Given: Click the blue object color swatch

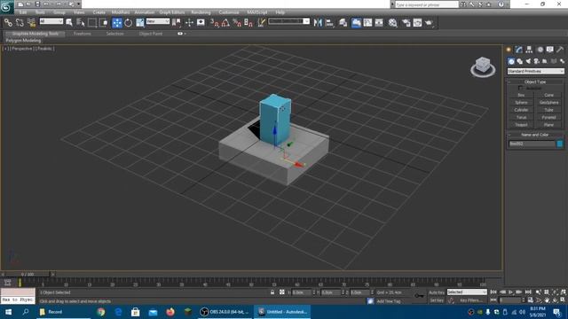Looking at the screenshot, I should point(560,144).
